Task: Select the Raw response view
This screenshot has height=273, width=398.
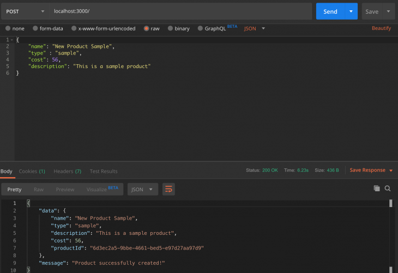Action: point(39,190)
